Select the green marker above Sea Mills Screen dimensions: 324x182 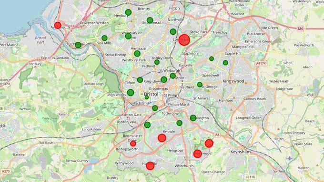(104, 38)
